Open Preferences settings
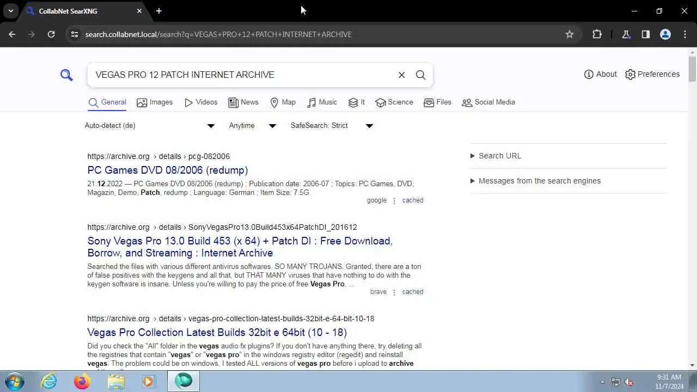The width and height of the screenshot is (697, 392). (x=652, y=74)
